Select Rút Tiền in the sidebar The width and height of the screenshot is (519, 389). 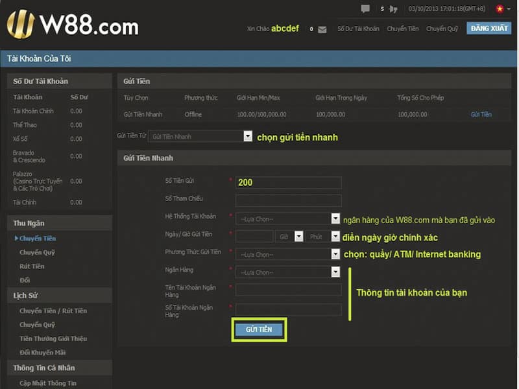pos(32,266)
